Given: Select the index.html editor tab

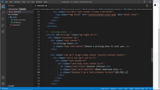Looking at the screenshot, I should [41, 6].
